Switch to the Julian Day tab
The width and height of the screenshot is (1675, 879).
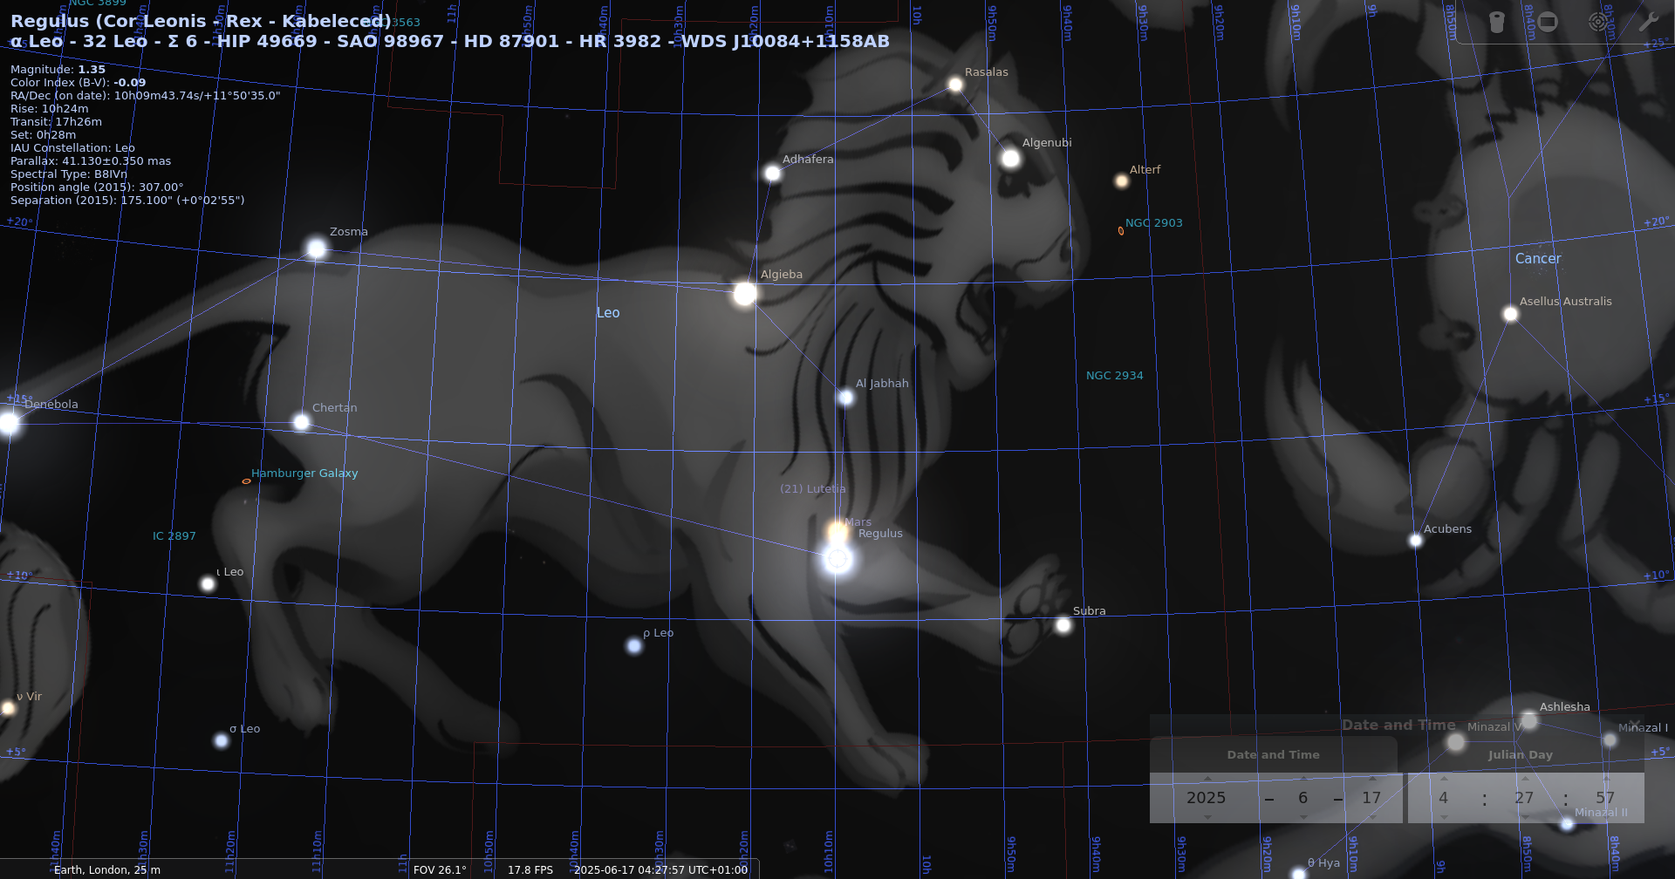pyautogui.click(x=1520, y=755)
